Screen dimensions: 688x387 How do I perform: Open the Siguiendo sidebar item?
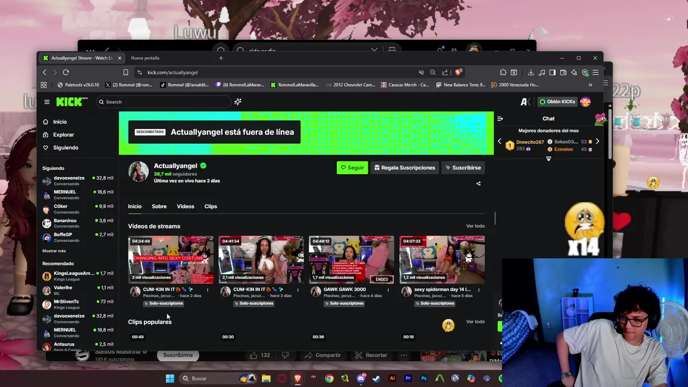(66, 148)
